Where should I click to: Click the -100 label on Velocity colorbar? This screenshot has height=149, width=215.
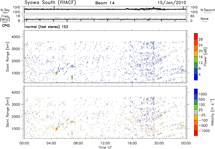203,120
